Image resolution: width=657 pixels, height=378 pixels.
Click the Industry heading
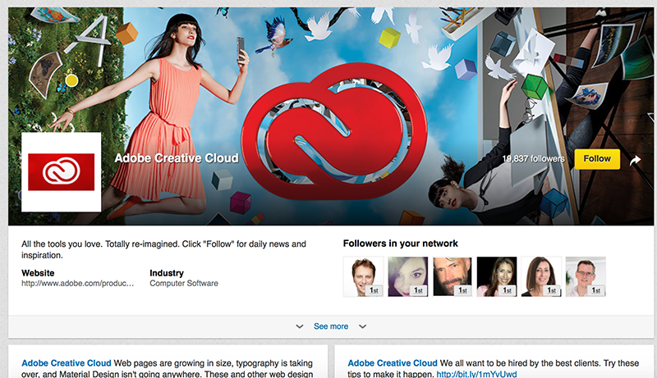(x=167, y=273)
